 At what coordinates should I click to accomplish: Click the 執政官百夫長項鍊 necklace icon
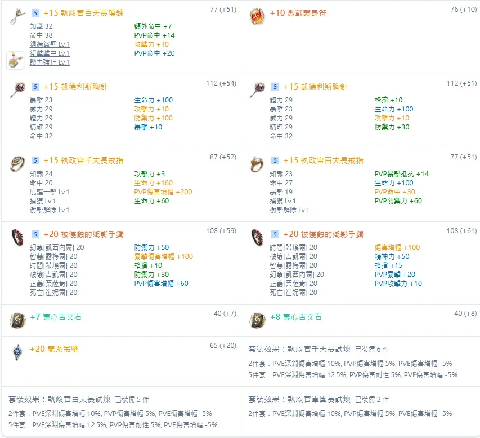pyautogui.click(x=17, y=16)
